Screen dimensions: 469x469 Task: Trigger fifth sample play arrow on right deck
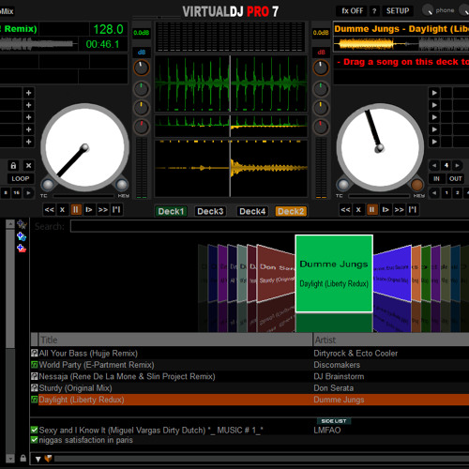tap(434, 142)
